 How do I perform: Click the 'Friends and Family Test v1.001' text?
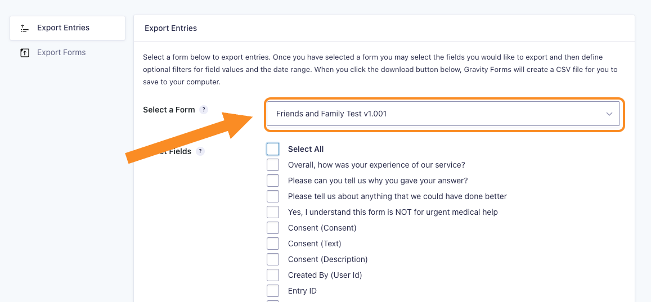coord(331,114)
